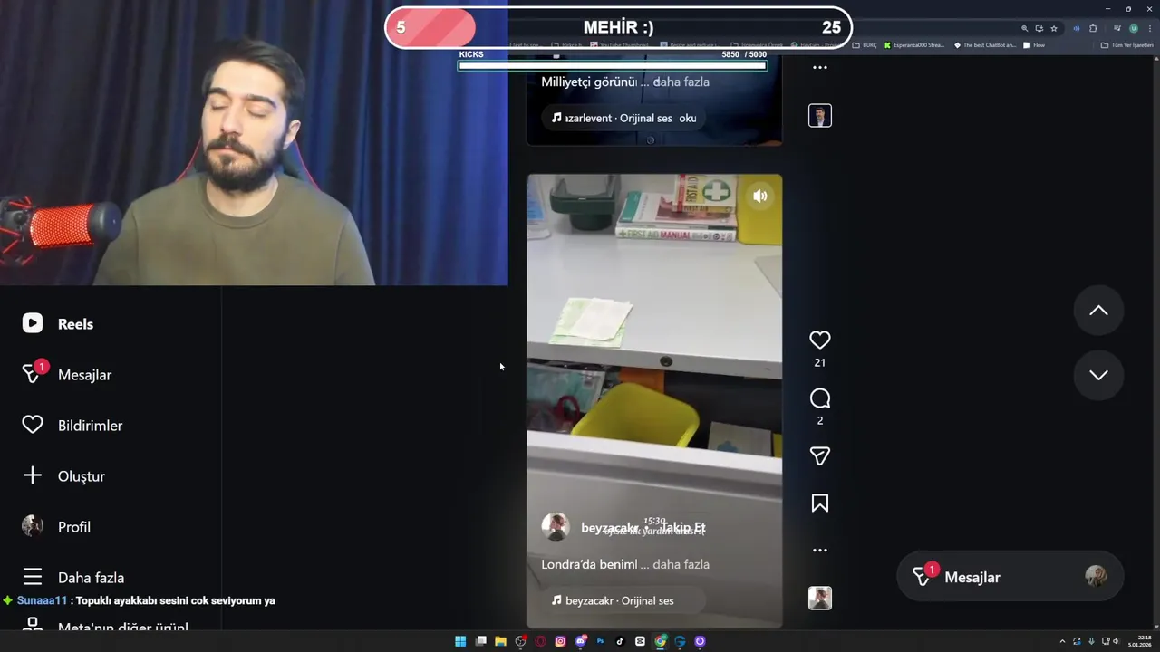This screenshot has height=652, width=1160.
Task: Open the Esperanza000 Stream bookmark
Action: pyautogui.click(x=914, y=45)
